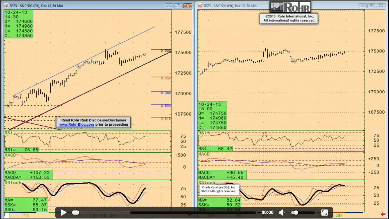Open the www.Rohr-Blog.com link
This screenshot has height=219, width=389.
click(x=76, y=125)
